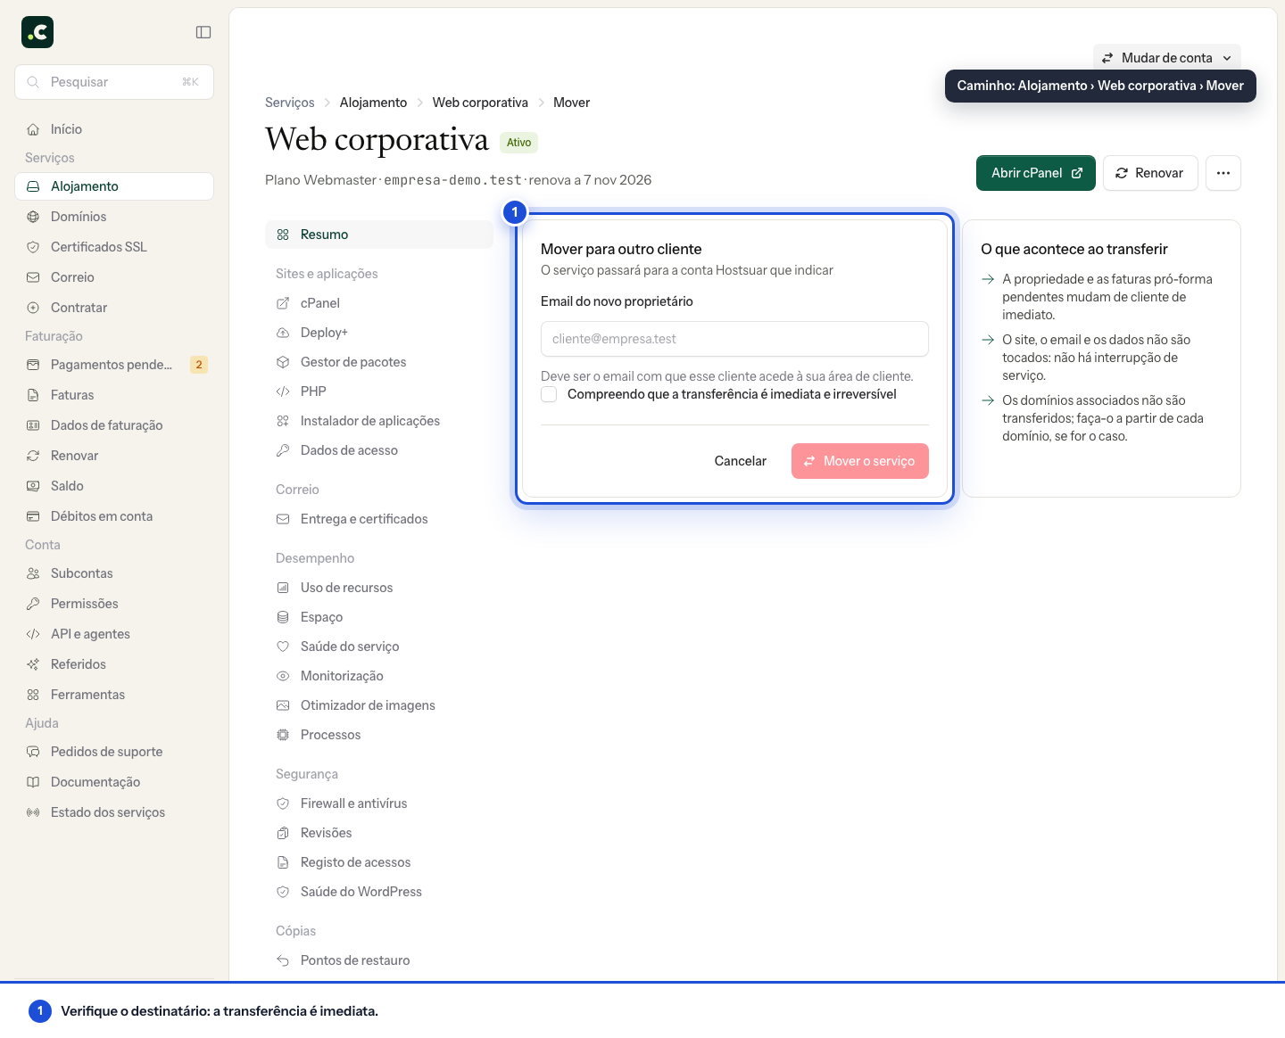Open the Revisões menu item
Image resolution: width=1285 pixels, height=1038 pixels.
(x=379, y=833)
